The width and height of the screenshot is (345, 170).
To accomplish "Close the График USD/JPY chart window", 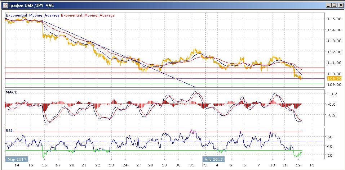I will click(x=340, y=5).
